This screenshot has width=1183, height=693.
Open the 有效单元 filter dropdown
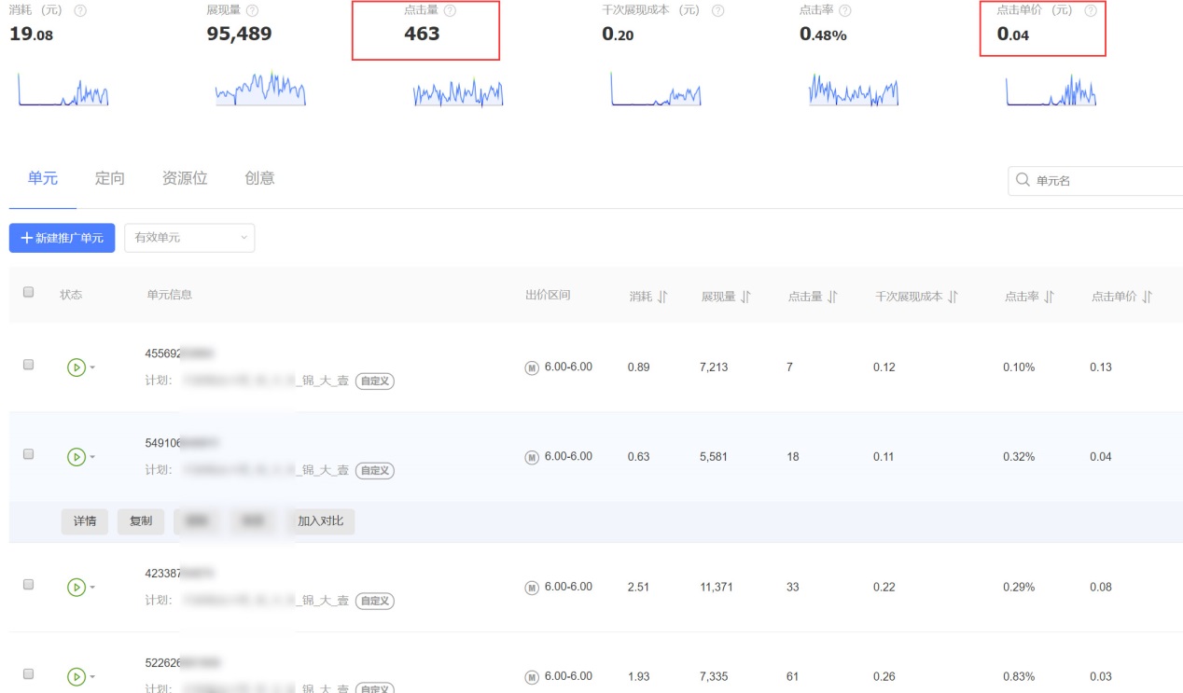(189, 238)
